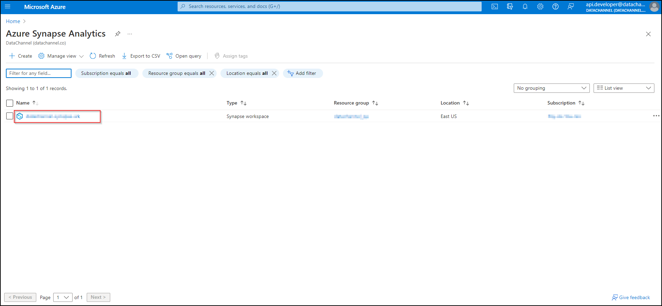Open the account avatar in the top bar

tap(654, 7)
